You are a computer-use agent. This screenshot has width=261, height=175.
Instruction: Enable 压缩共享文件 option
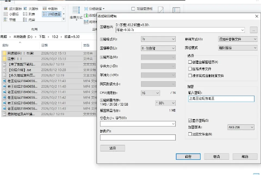click(190, 69)
